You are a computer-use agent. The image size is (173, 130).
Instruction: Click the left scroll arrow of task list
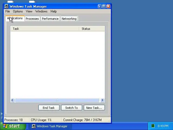pos(12,100)
